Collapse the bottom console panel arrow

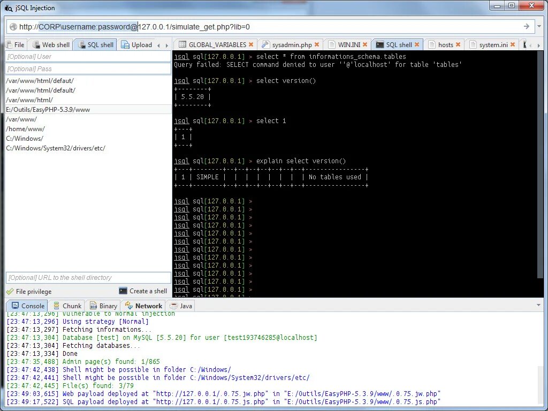point(538,305)
